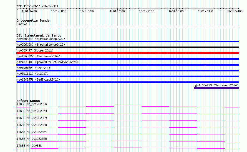This screenshot has width=247, height=152.
Task: Open the dgv4166n223 (Sedlazeck2020) variant label
Action: (216, 85)
